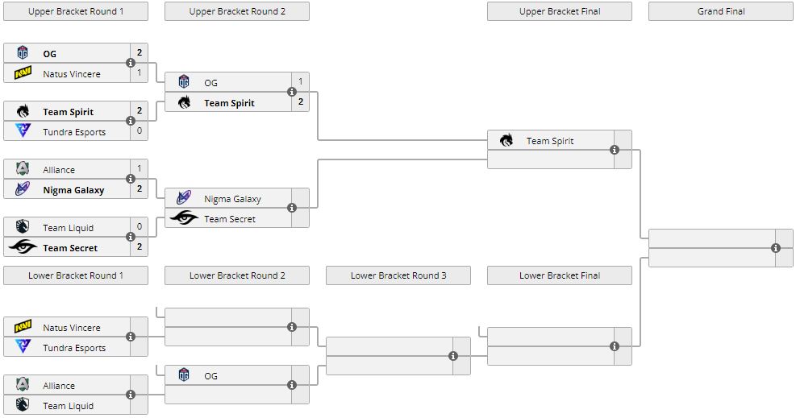Click the Team Secret logo in Upper Bracket Round 2
The width and height of the screenshot is (796, 418).
point(184,218)
